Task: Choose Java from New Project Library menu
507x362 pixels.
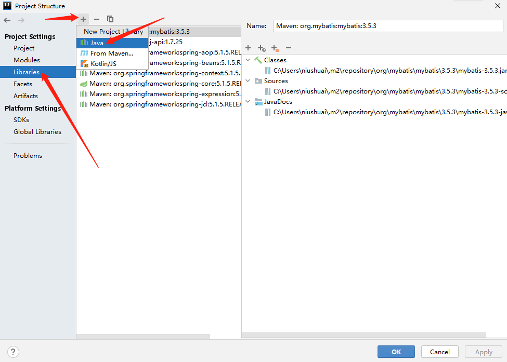Action: (x=112, y=43)
